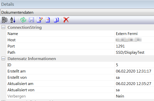This screenshot has height=101, width=154.
Task: Click the Details panel header
Action: (77, 4)
